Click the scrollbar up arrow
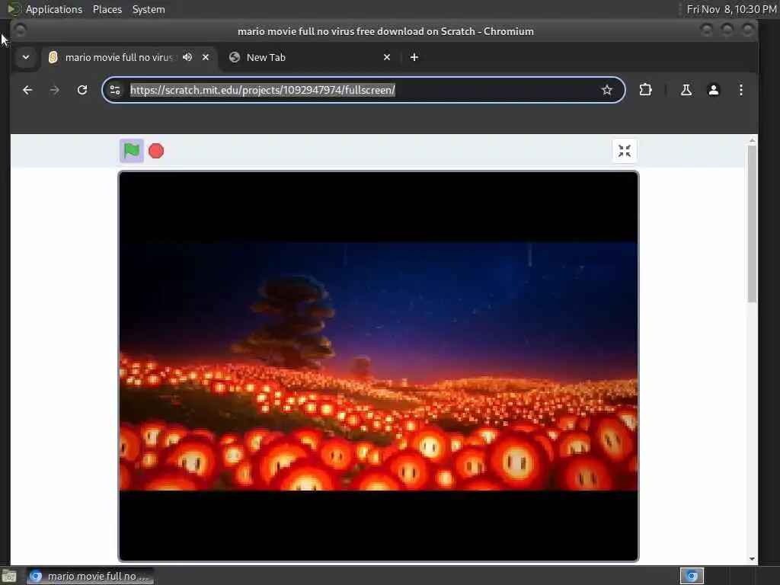This screenshot has height=585, width=780. click(752, 141)
